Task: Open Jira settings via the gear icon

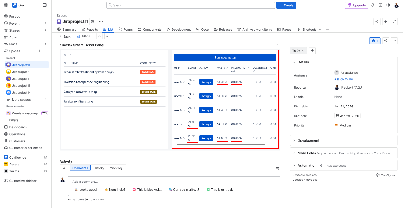Action: click(x=388, y=5)
